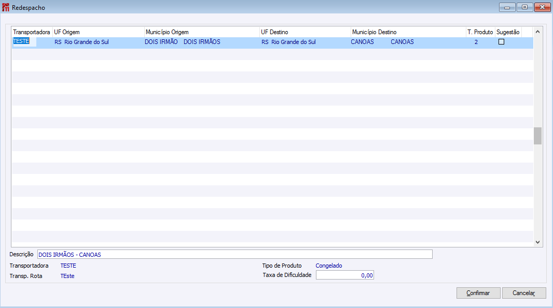
Task: Minimize the Redespacho window
Action: [x=507, y=7]
